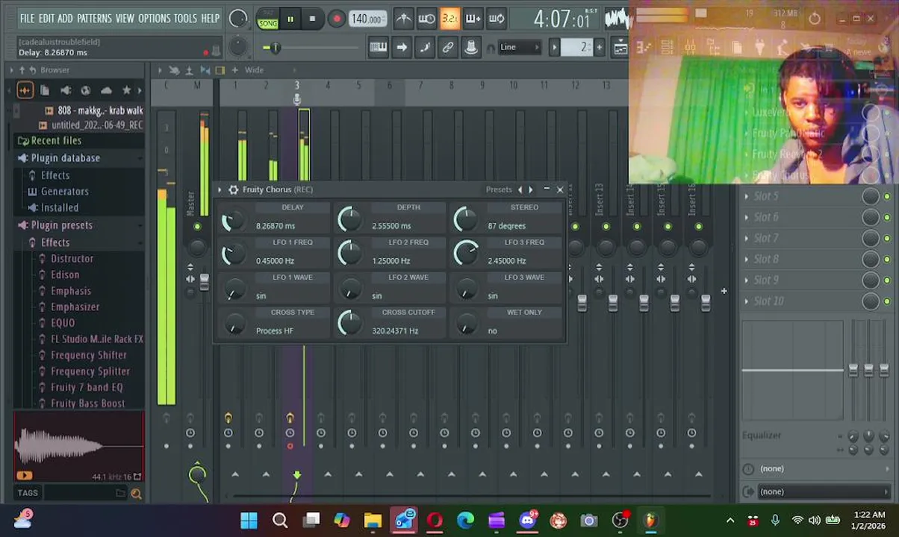Image resolution: width=899 pixels, height=537 pixels.
Task: Toggle the record button in transport
Action: (x=336, y=19)
